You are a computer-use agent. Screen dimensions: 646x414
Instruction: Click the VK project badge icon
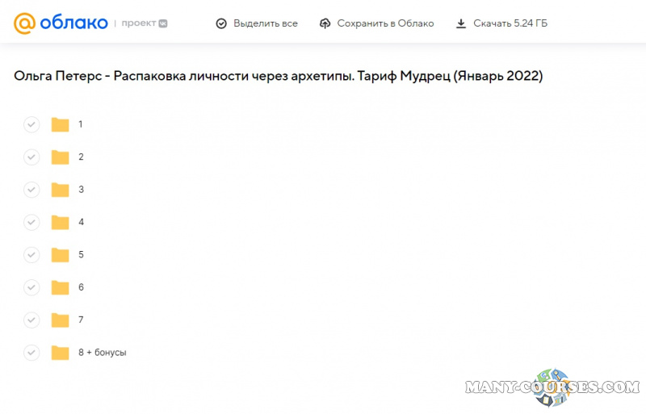coord(163,23)
